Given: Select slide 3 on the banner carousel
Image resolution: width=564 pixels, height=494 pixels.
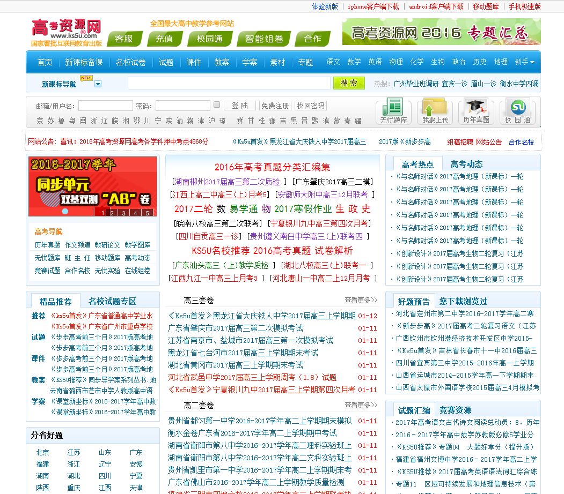Looking at the screenshot, I should click(123, 213).
